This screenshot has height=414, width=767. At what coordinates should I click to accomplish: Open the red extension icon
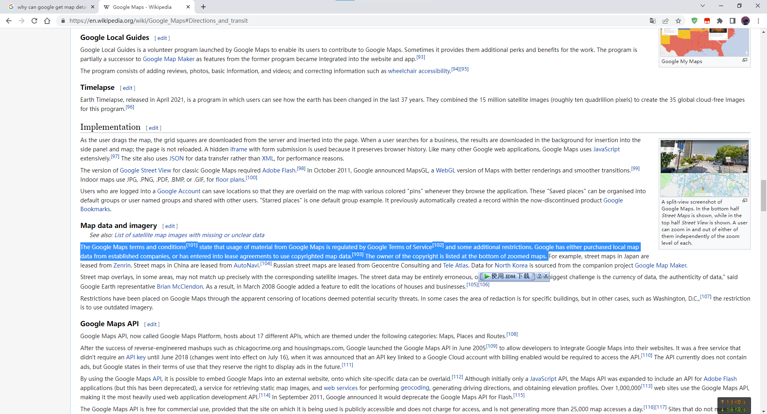click(707, 21)
